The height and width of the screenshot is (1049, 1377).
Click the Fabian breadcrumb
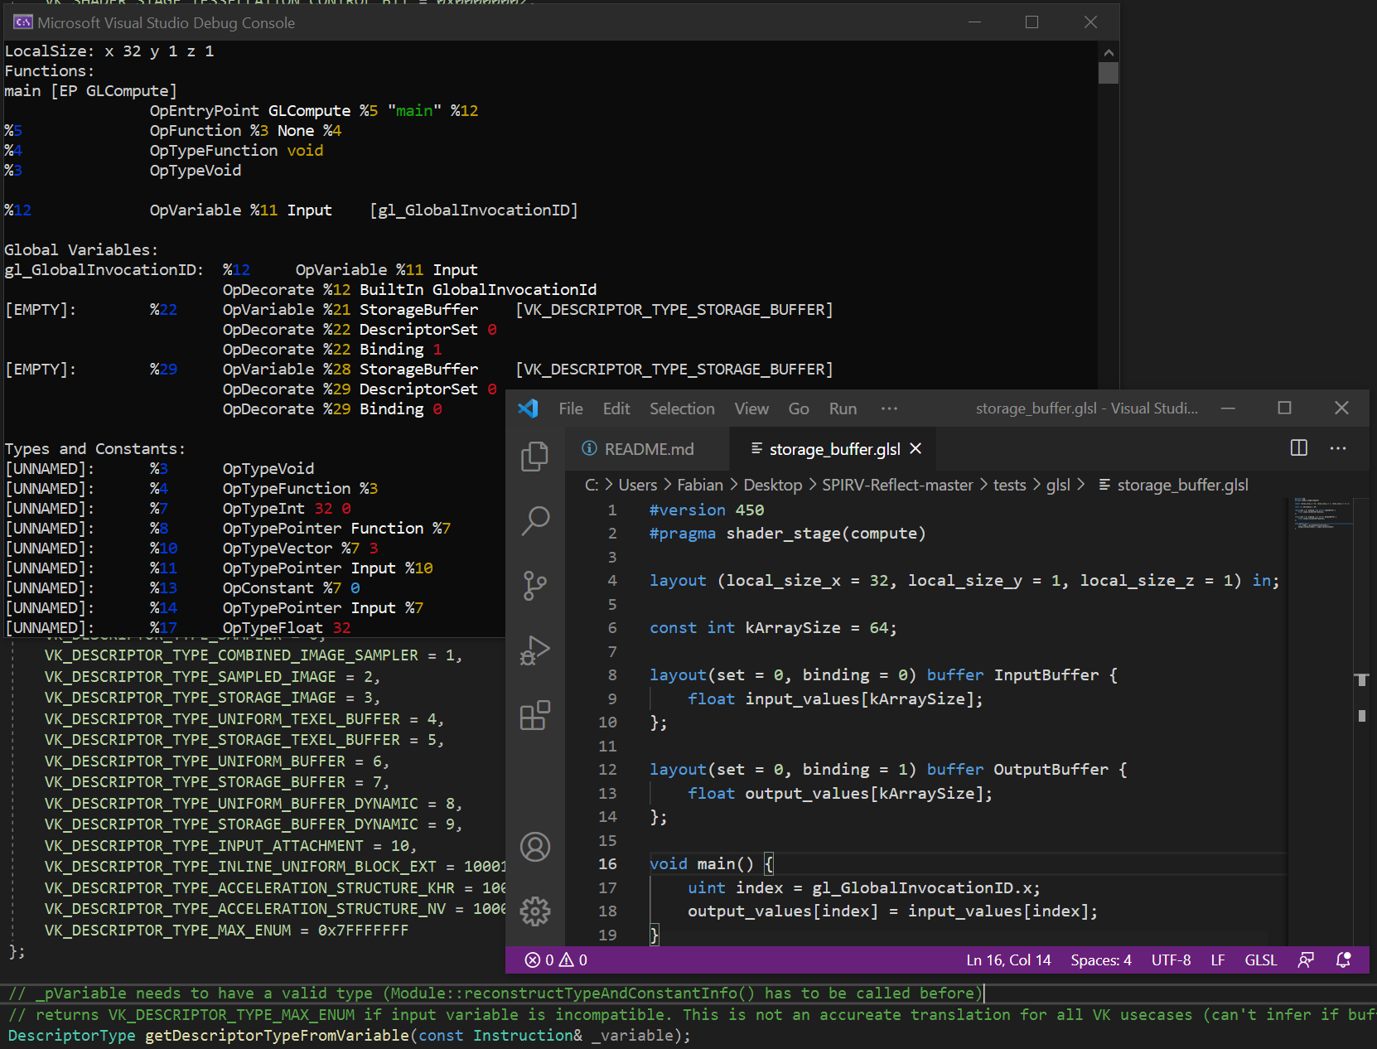[x=700, y=485]
